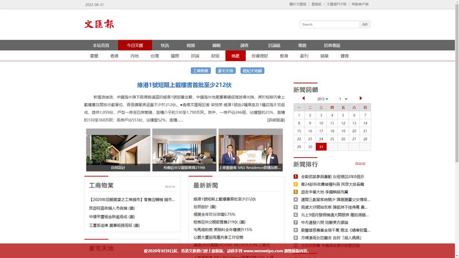Image resolution: width=459 pixels, height=258 pixels.
Task: Go to next month in calendar
Action: pos(361,98)
